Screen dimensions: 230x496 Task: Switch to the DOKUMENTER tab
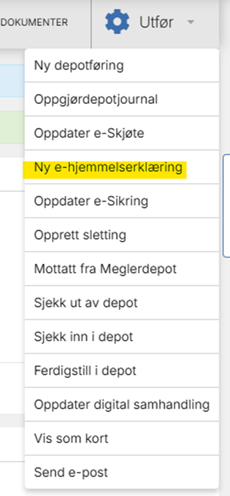click(34, 22)
